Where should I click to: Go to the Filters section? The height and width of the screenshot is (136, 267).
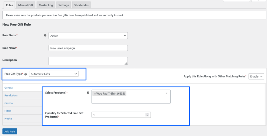tap(8, 111)
